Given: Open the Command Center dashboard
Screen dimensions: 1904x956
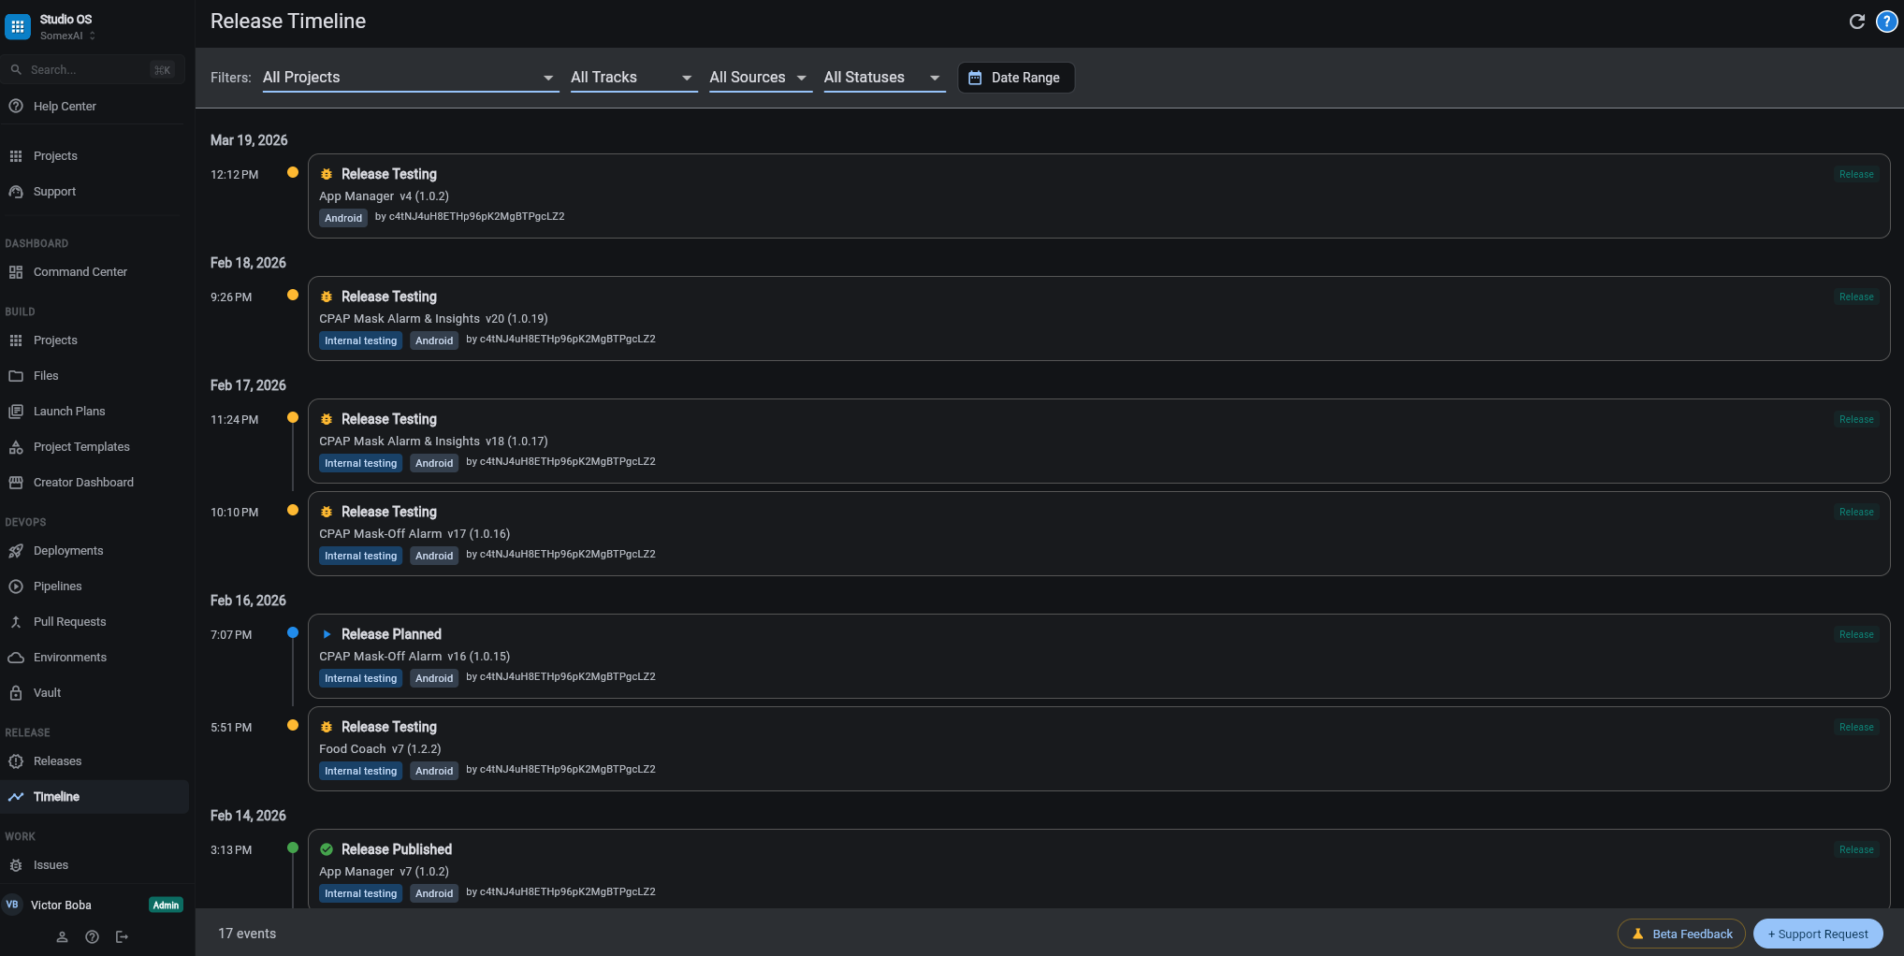Looking at the screenshot, I should pyautogui.click(x=80, y=271).
